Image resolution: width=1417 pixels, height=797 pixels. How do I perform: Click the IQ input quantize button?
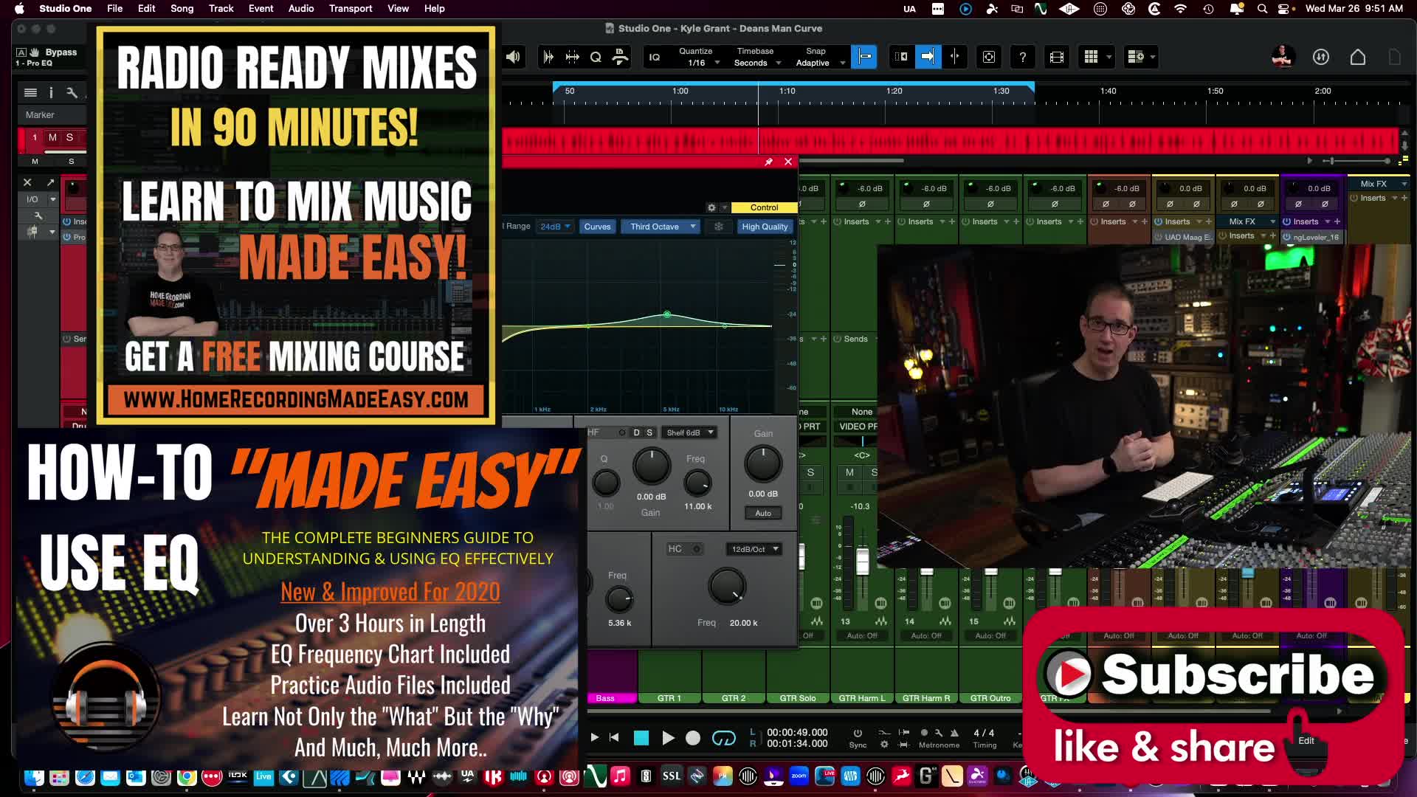tap(655, 57)
